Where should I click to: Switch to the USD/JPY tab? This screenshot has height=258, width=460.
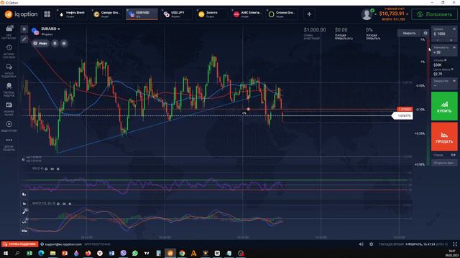pos(177,14)
